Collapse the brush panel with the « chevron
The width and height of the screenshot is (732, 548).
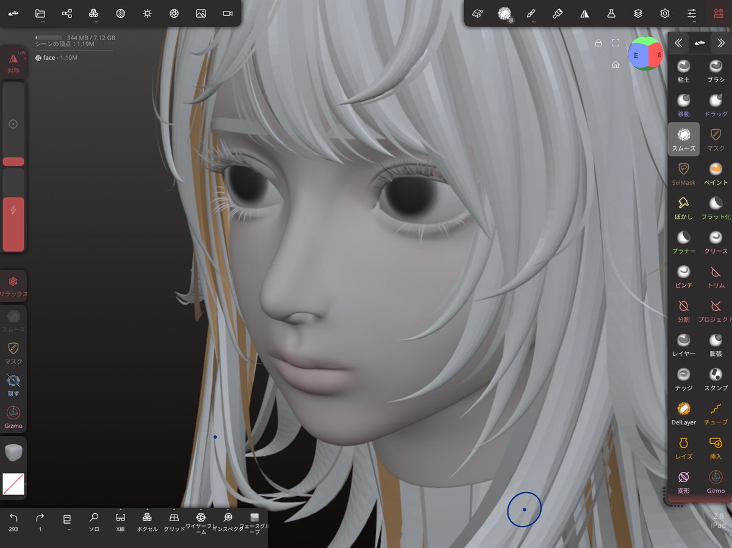[678, 43]
